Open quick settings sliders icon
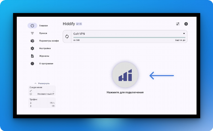The image size is (213, 131). point(178,24)
